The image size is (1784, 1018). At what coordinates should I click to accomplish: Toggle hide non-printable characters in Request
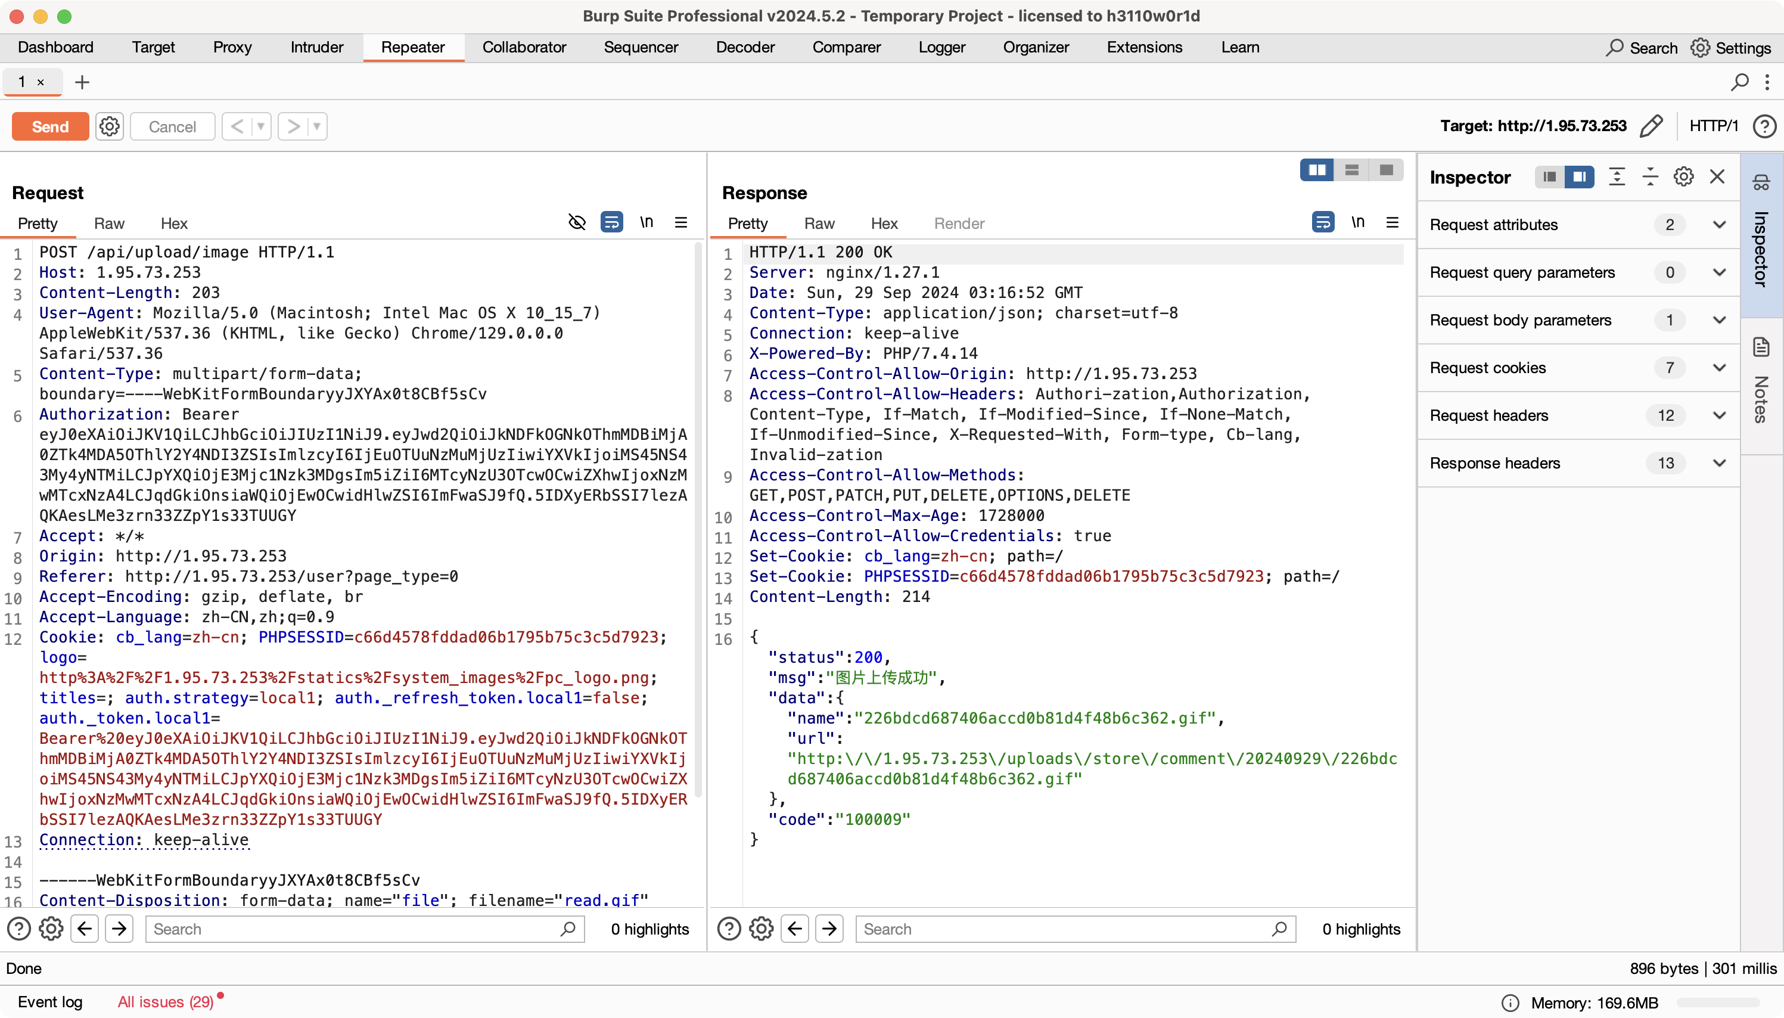point(577,222)
